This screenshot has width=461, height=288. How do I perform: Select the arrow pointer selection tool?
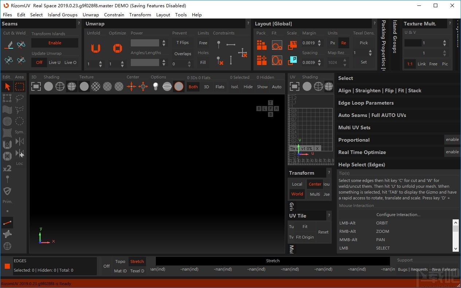pyautogui.click(x=7, y=86)
